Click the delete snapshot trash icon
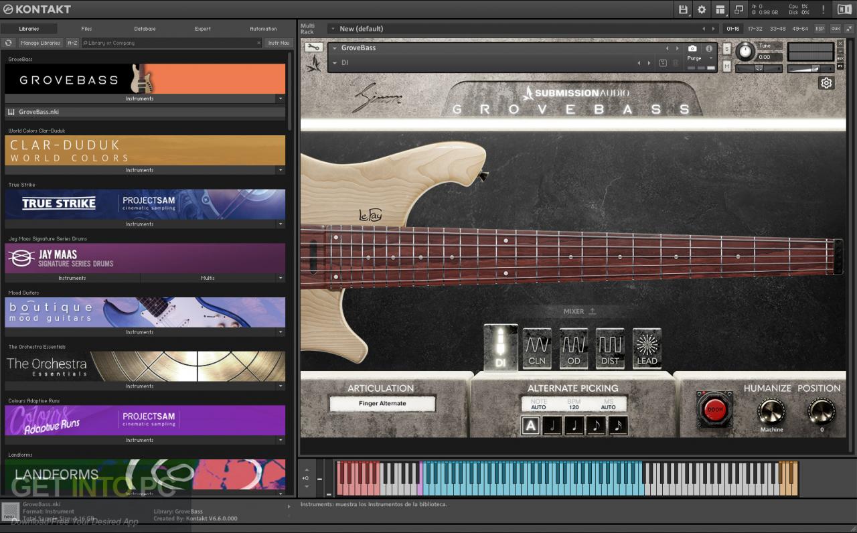Viewport: 857px width, 533px height. pos(676,63)
